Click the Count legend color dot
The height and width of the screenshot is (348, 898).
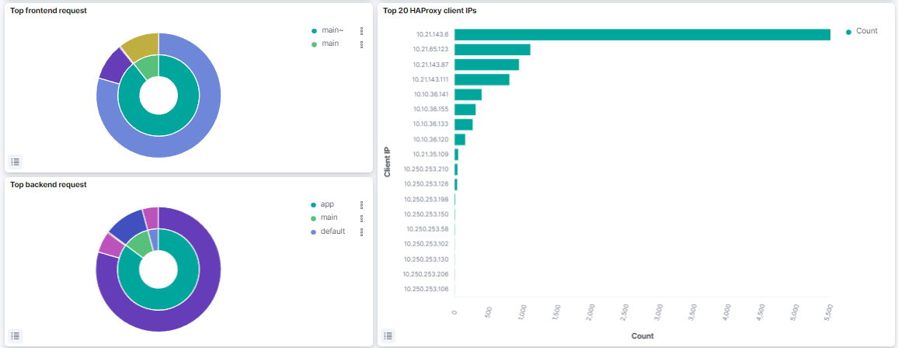848,31
